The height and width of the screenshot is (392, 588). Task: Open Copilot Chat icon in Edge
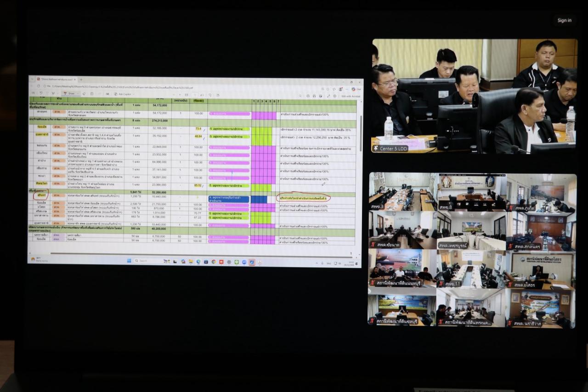pos(356,89)
